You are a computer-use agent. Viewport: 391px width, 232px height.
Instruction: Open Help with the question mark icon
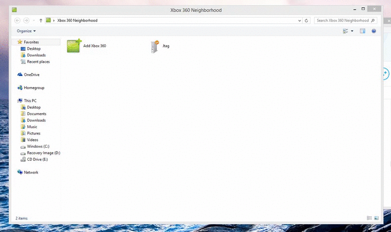tap(373, 31)
